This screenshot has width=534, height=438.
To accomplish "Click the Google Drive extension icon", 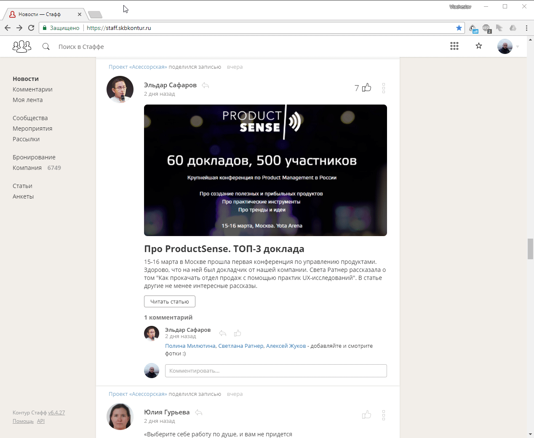I will pyautogui.click(x=513, y=28).
